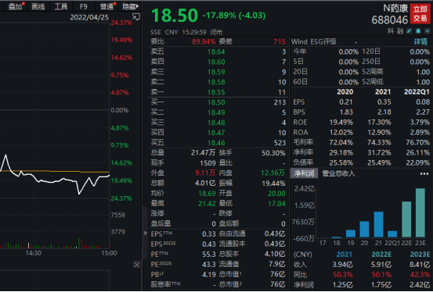Click the F9 toolbar button
This screenshot has width=433, height=292.
(x=83, y=6)
